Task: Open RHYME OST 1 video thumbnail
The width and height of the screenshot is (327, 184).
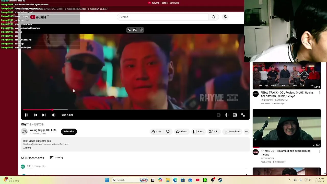Action: pyautogui.click(x=287, y=129)
